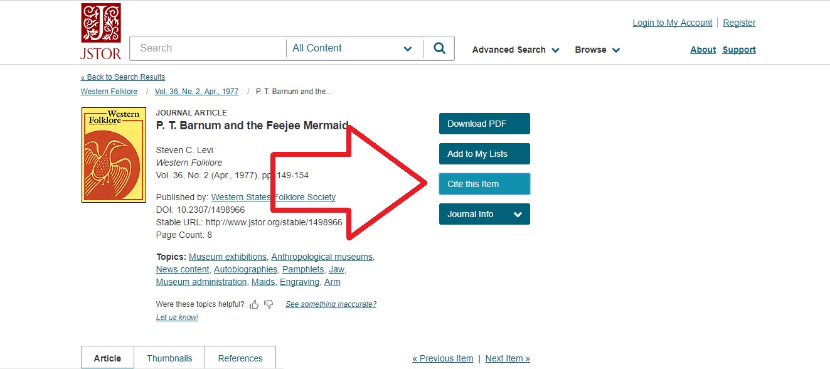Image resolution: width=830 pixels, height=369 pixels.
Task: Click the 'Let us know!' link
Action: pos(177,318)
